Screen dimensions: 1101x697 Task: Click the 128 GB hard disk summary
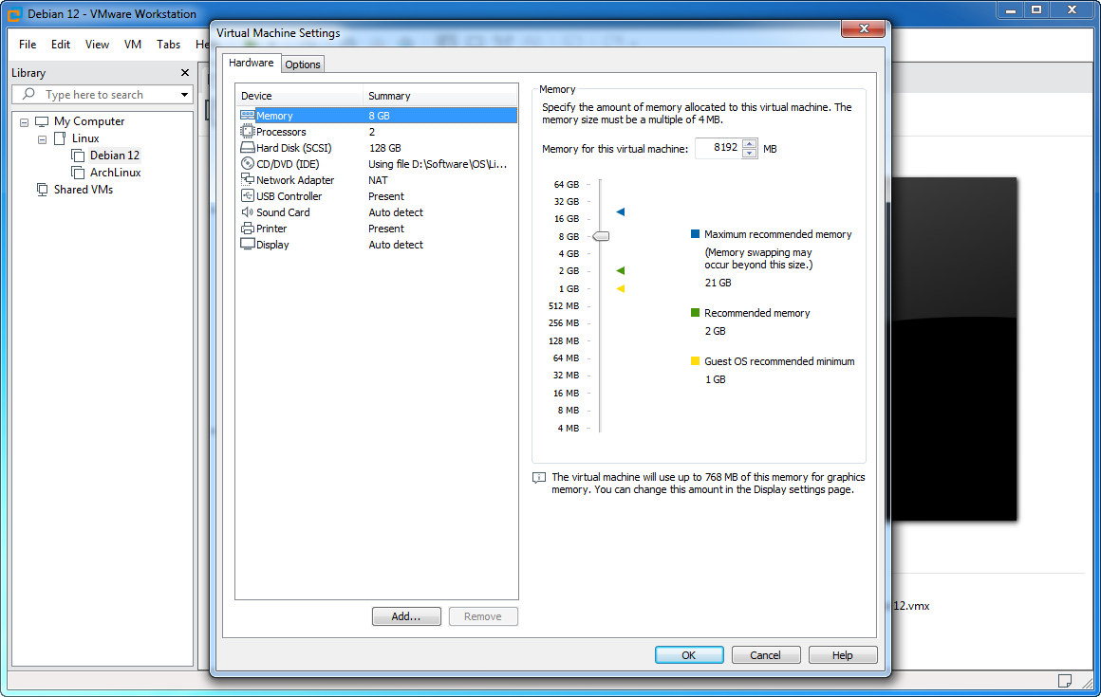pyautogui.click(x=384, y=148)
